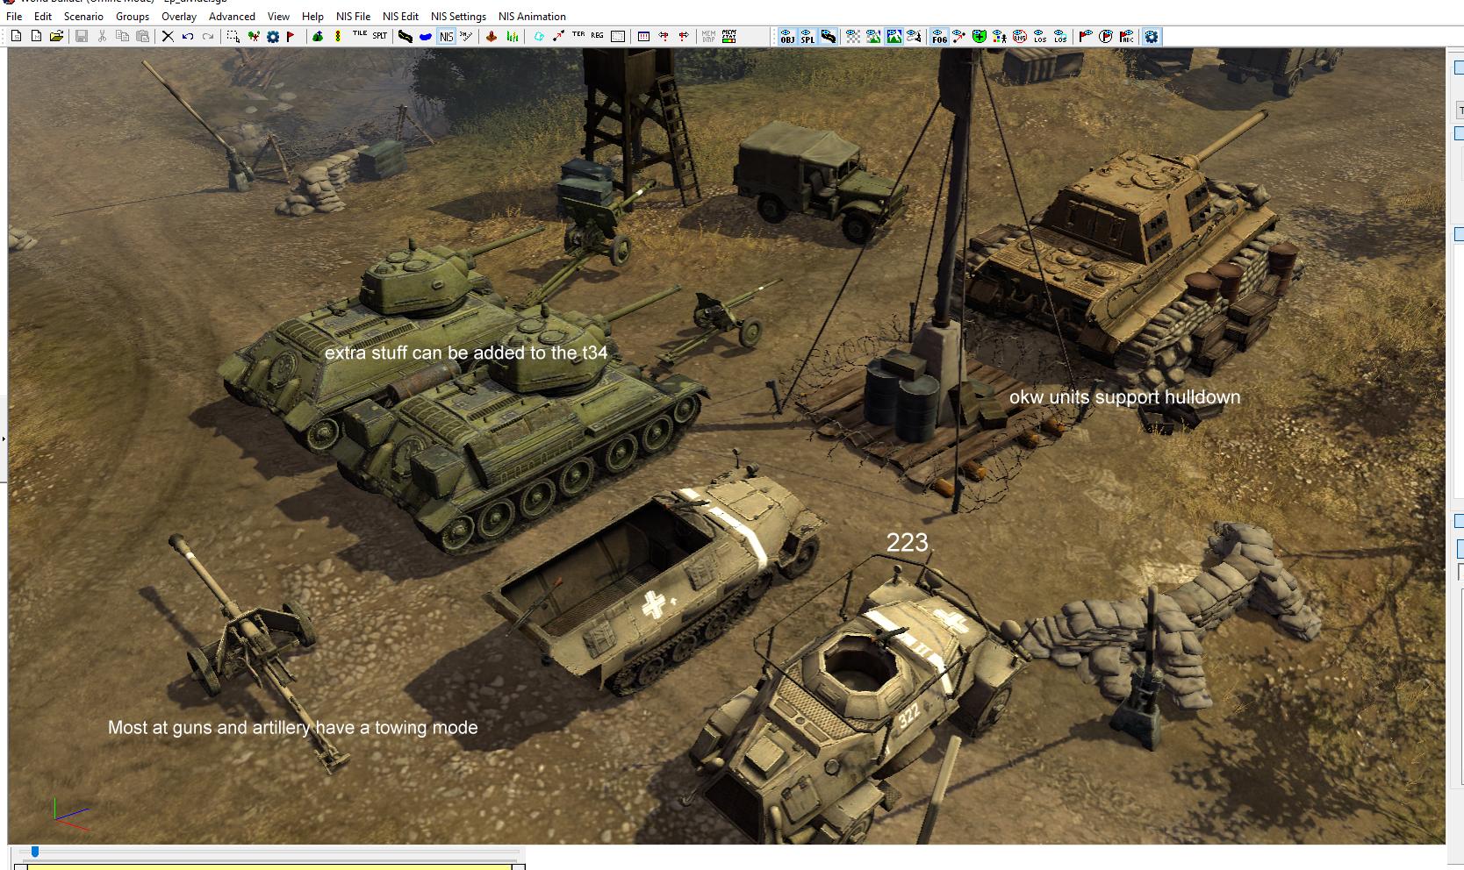This screenshot has width=1464, height=870.
Task: Open the Advanced menu
Action: click(232, 16)
